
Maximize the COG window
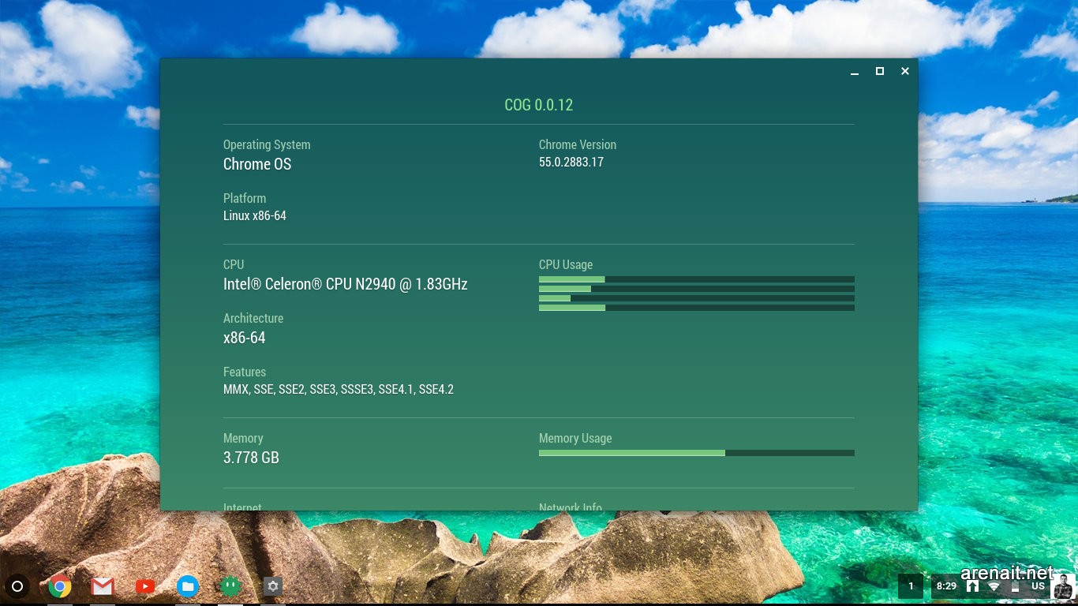(880, 71)
